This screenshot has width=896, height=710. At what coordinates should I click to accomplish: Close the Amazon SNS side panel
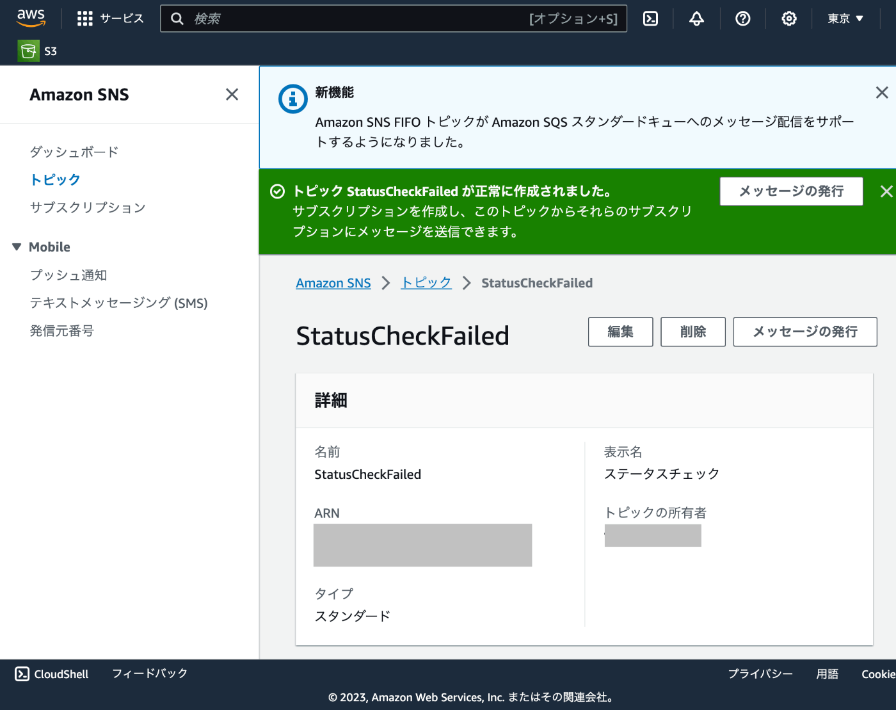232,95
